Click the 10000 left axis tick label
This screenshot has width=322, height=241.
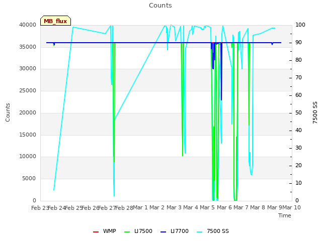click(x=28, y=156)
